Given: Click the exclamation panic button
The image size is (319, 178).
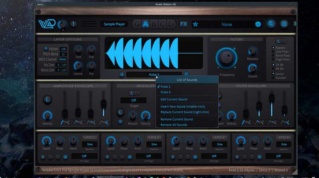Looking at the screenshot, I should point(73,24).
